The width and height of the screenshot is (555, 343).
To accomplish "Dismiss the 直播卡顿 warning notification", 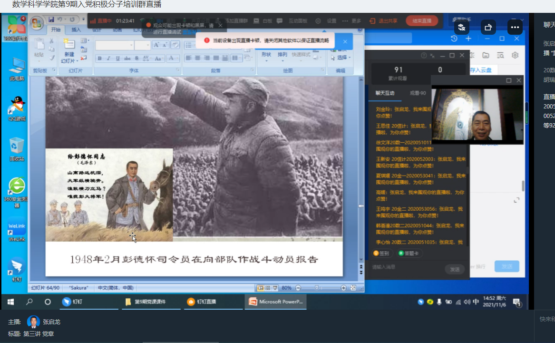I will 345,41.
